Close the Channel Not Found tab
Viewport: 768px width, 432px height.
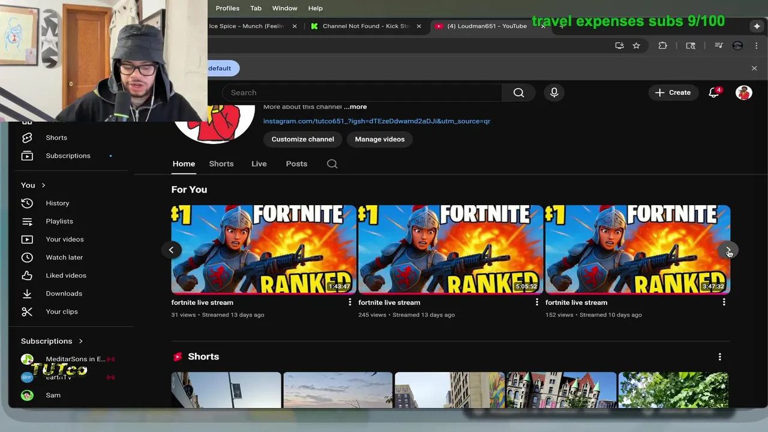coord(419,26)
